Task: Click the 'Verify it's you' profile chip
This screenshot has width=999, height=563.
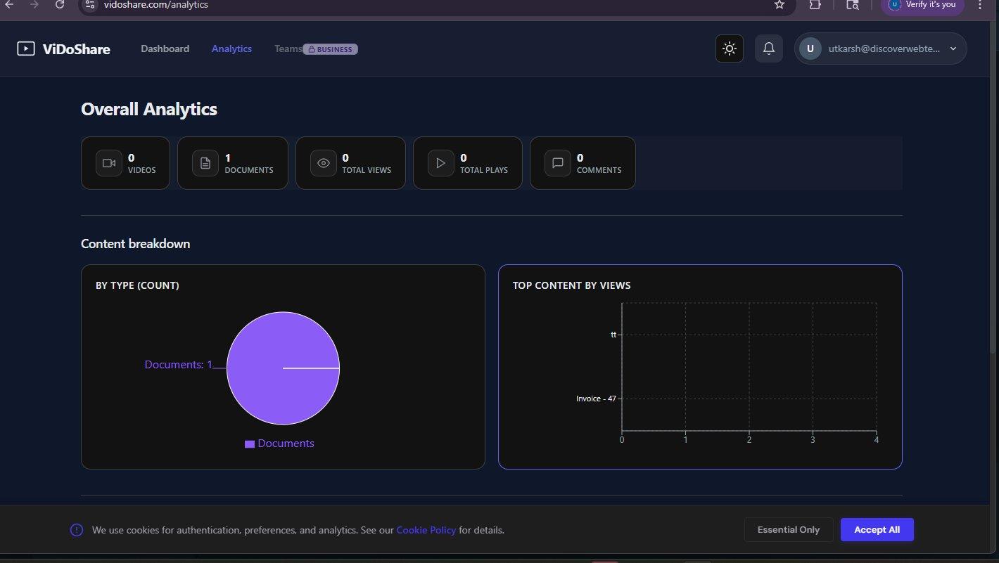Action: pos(922,5)
